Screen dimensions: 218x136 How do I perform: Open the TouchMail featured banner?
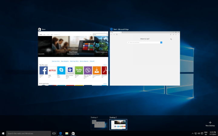pos(73,47)
